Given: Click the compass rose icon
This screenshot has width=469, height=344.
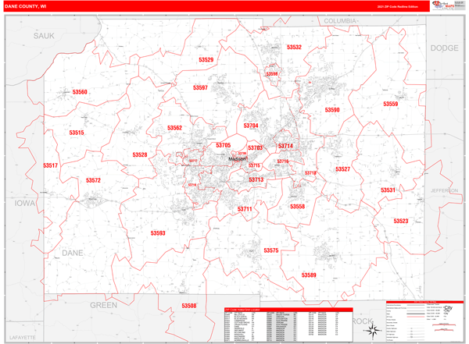Looking at the screenshot, I should click(372, 330).
